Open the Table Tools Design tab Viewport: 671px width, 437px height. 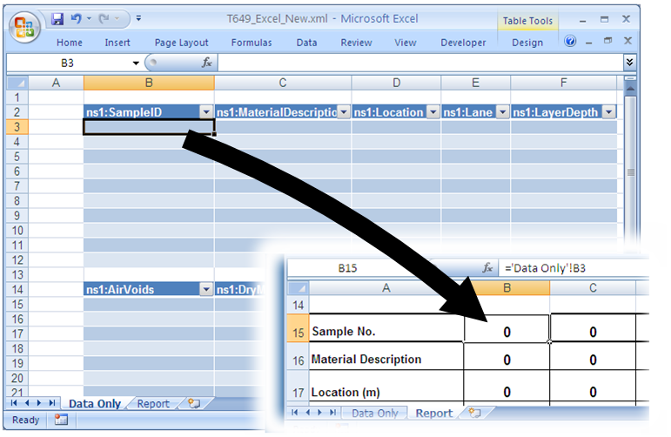point(527,42)
